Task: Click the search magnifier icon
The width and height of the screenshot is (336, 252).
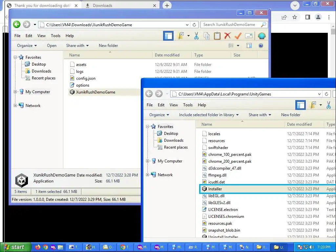Action: 263,25
